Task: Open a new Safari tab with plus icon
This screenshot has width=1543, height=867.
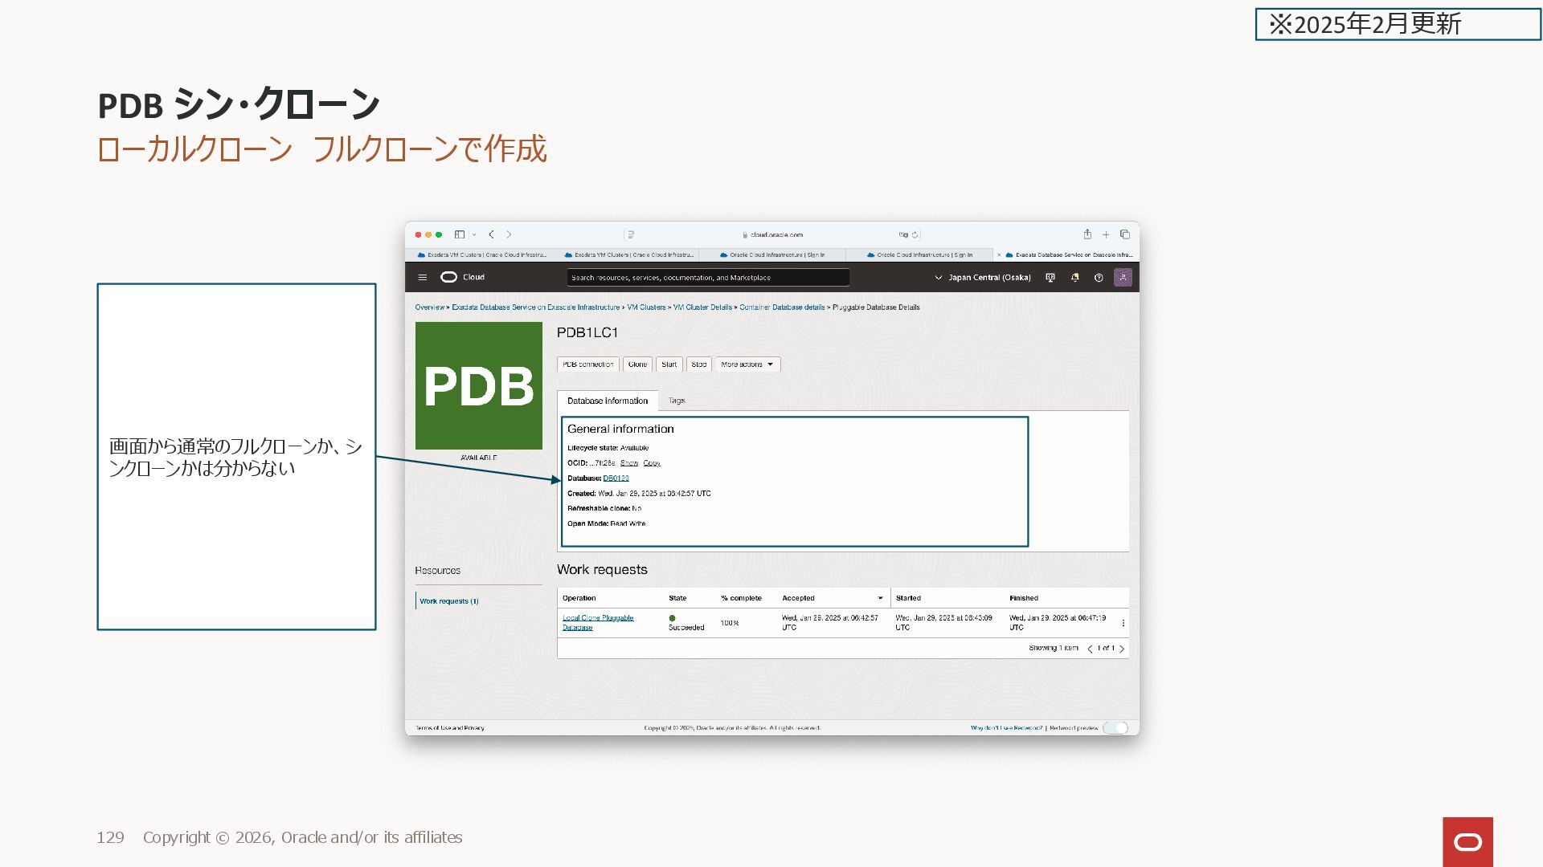Action: point(1106,234)
